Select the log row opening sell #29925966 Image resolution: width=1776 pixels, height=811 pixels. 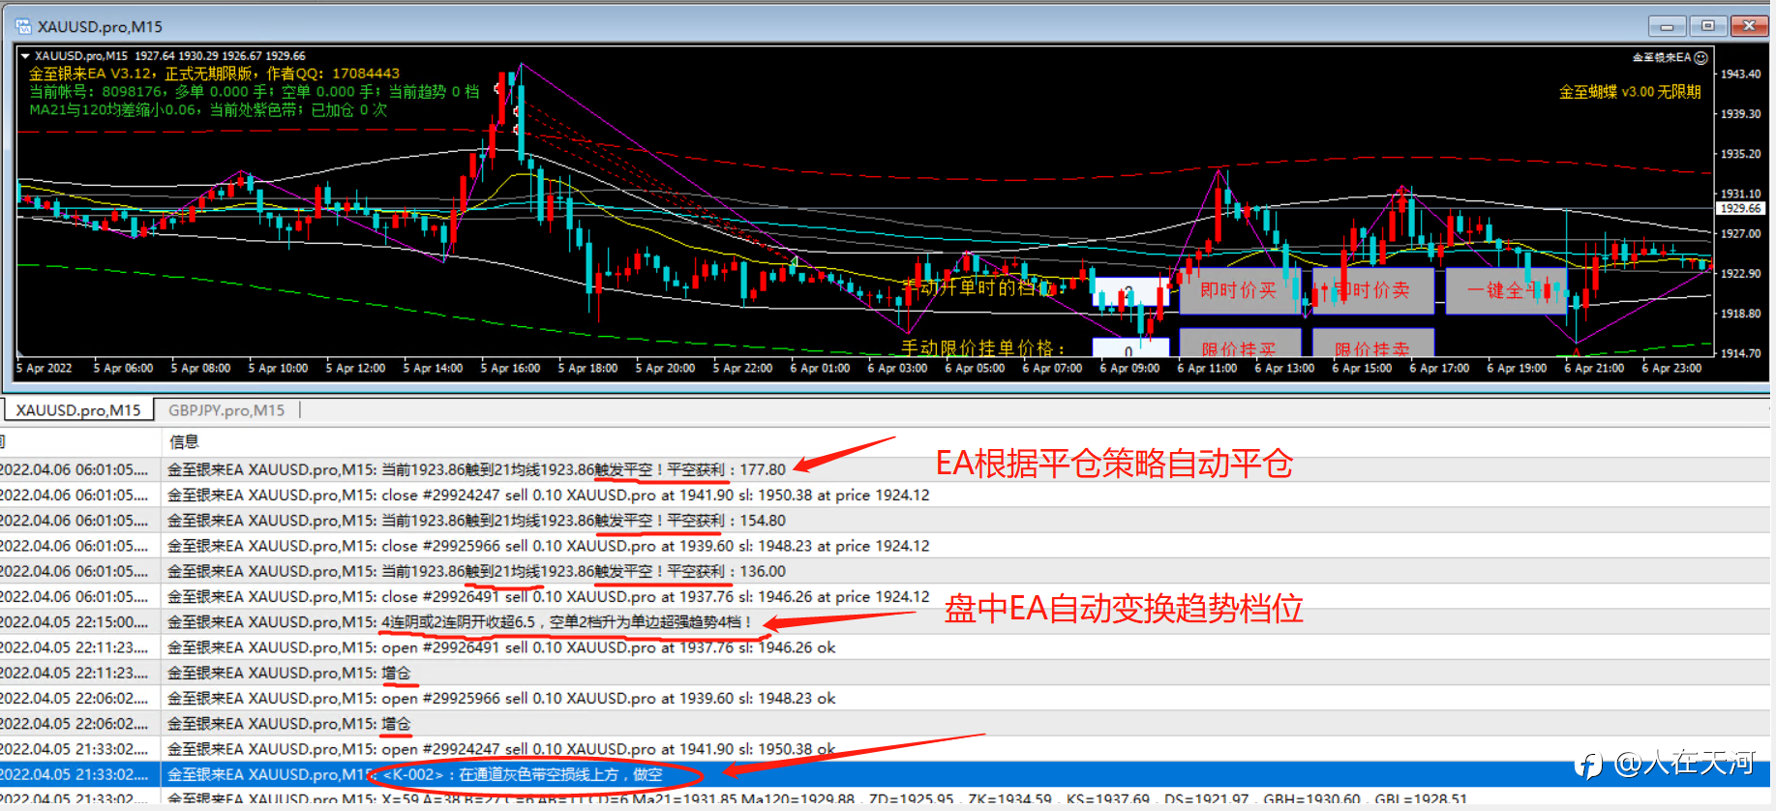885,698
